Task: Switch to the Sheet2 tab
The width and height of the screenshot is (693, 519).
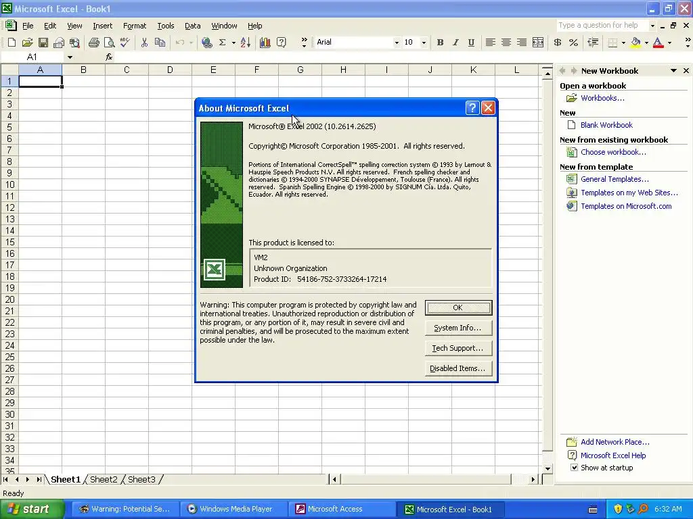Action: (x=104, y=479)
